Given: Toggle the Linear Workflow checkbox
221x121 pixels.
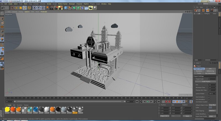Looking at the screenshot, I should (209, 114).
